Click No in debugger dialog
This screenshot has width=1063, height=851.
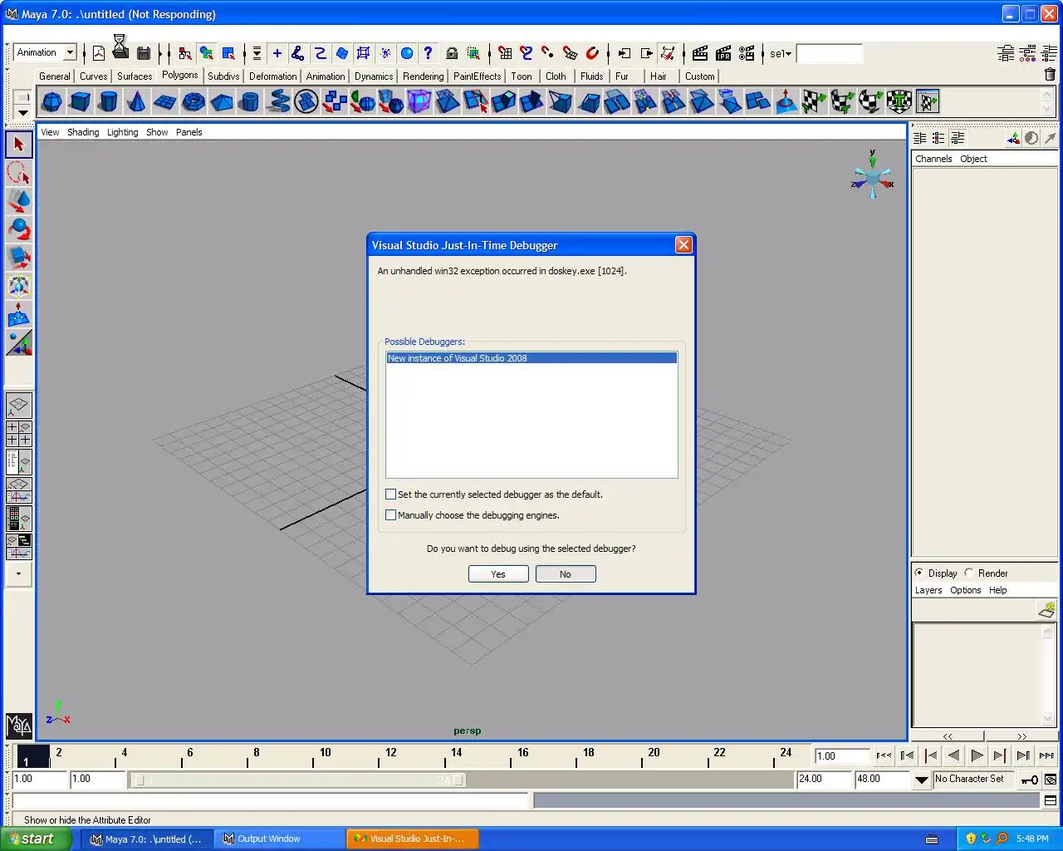(566, 574)
